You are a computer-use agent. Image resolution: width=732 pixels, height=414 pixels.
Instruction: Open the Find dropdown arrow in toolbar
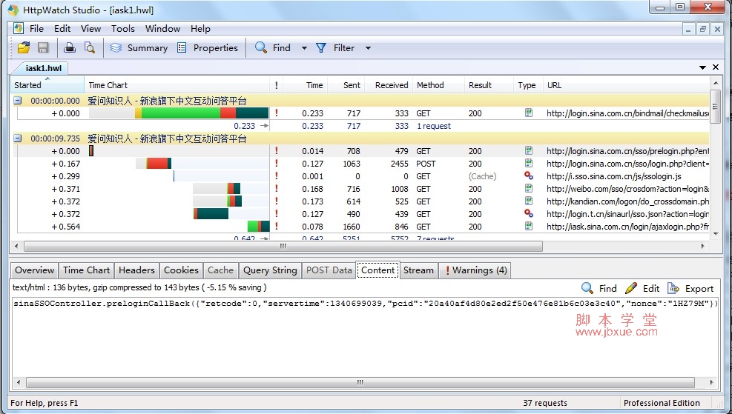(304, 48)
